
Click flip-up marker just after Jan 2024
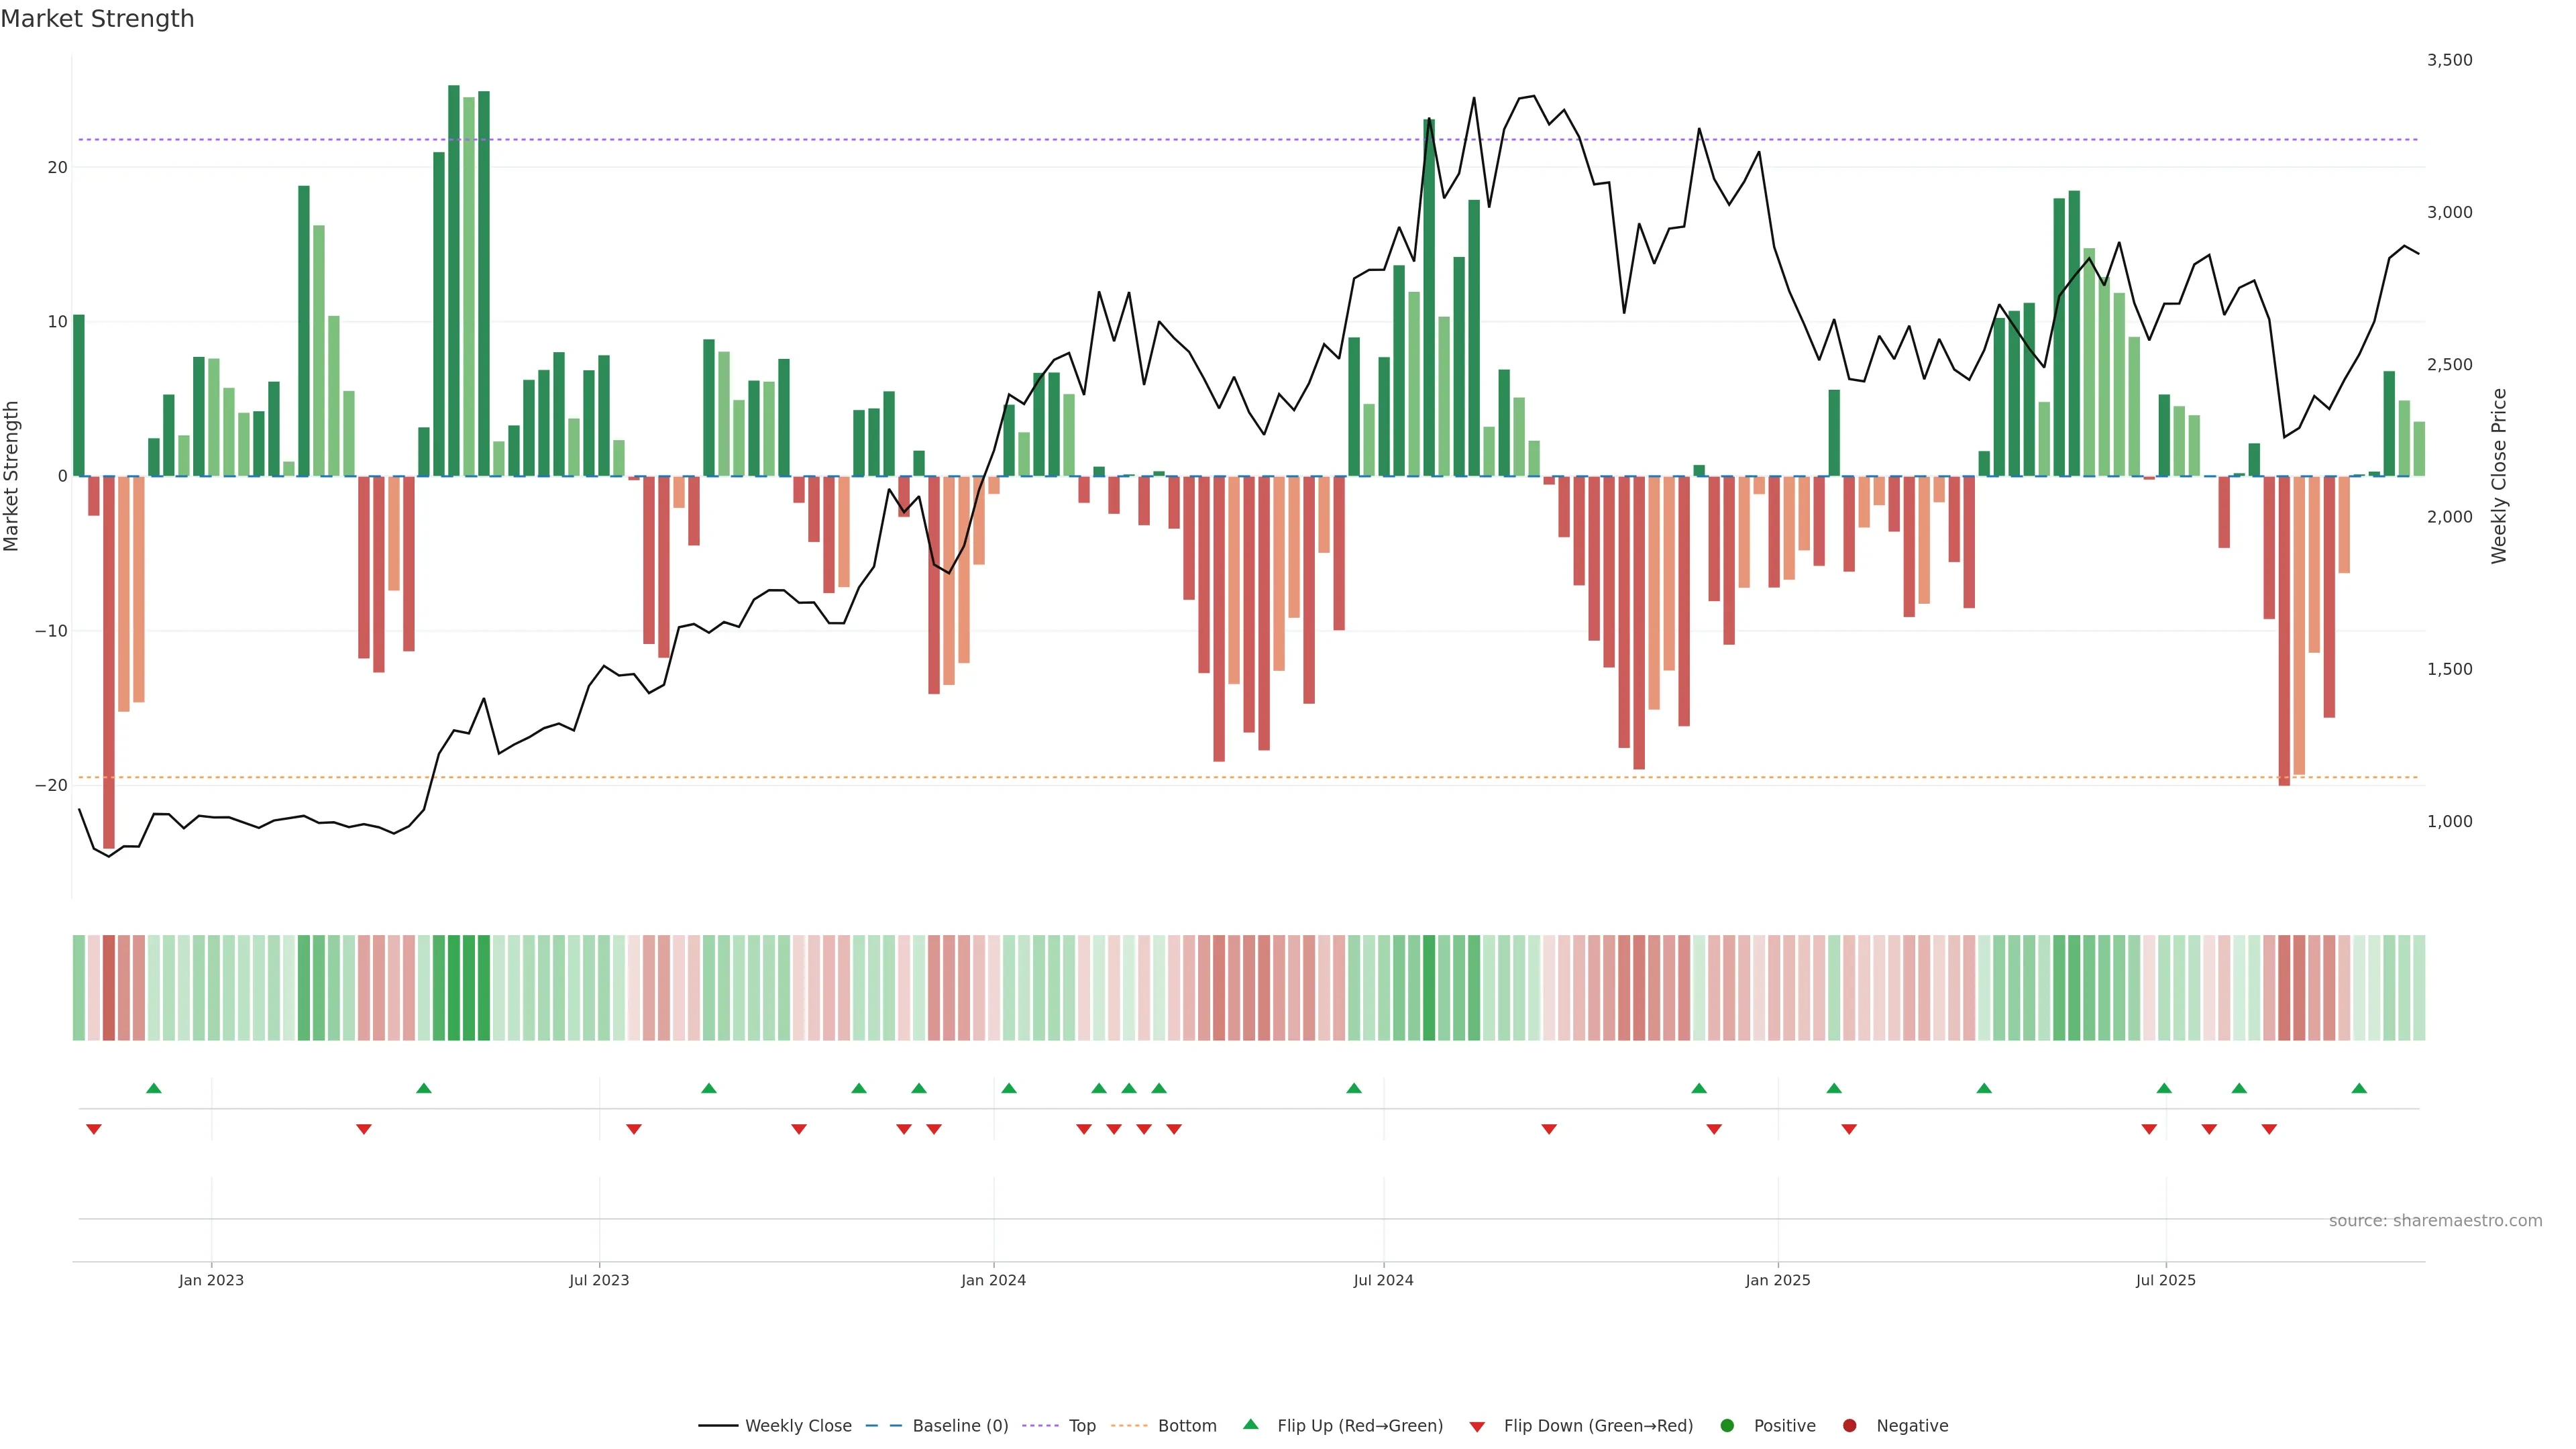point(1009,1088)
